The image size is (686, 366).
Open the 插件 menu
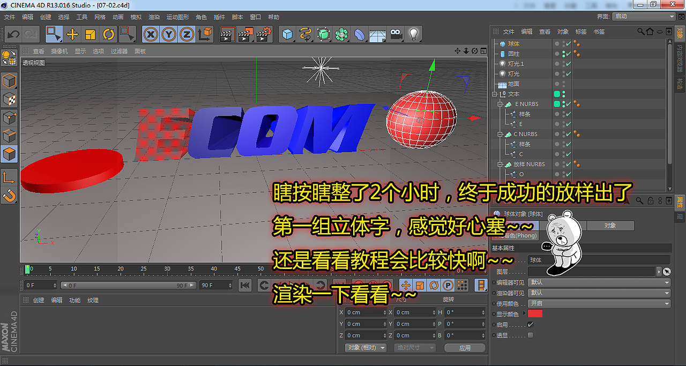point(220,17)
